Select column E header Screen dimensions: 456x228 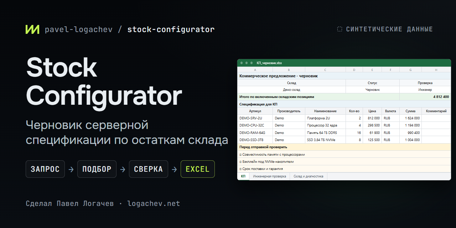[372, 70]
